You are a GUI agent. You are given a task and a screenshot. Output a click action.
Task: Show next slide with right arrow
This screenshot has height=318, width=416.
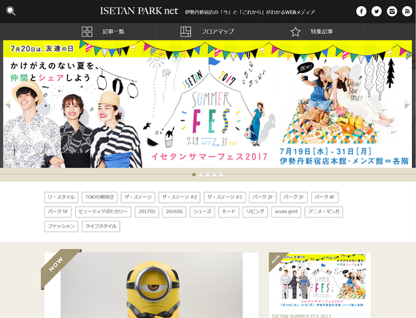pyautogui.click(x=407, y=104)
